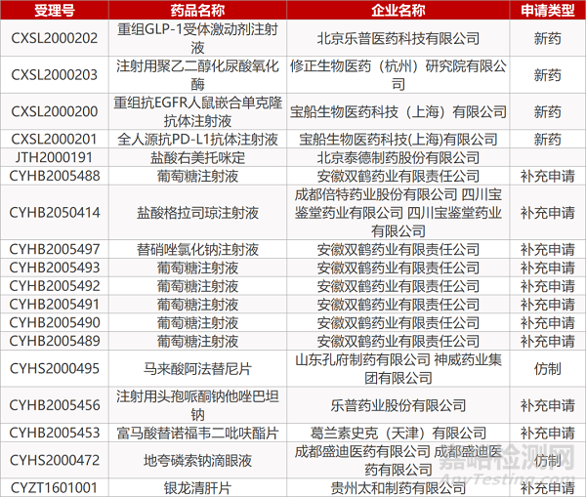Click company 北京泰德制药股份有限公司
Screen dimensions: 586x497
tap(398, 157)
